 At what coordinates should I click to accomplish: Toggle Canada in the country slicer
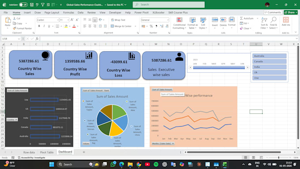(270, 61)
